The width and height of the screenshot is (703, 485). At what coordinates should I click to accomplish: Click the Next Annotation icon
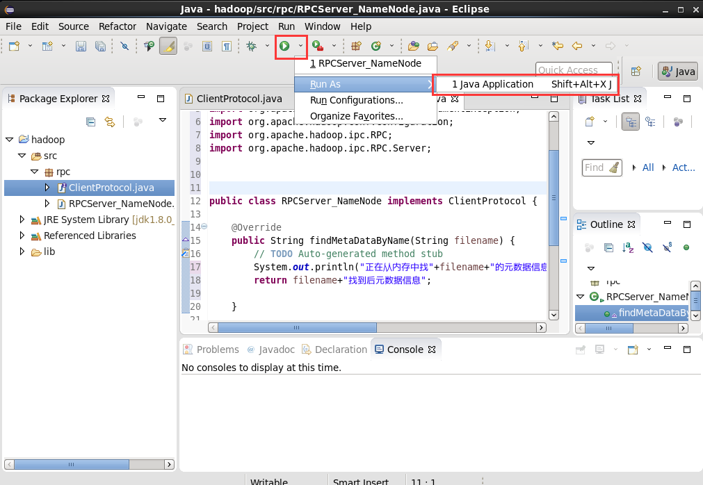click(x=490, y=46)
